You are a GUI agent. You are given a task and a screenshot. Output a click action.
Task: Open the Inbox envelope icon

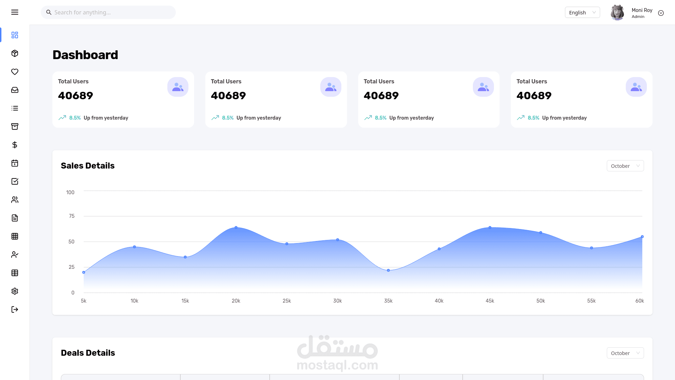click(x=15, y=90)
